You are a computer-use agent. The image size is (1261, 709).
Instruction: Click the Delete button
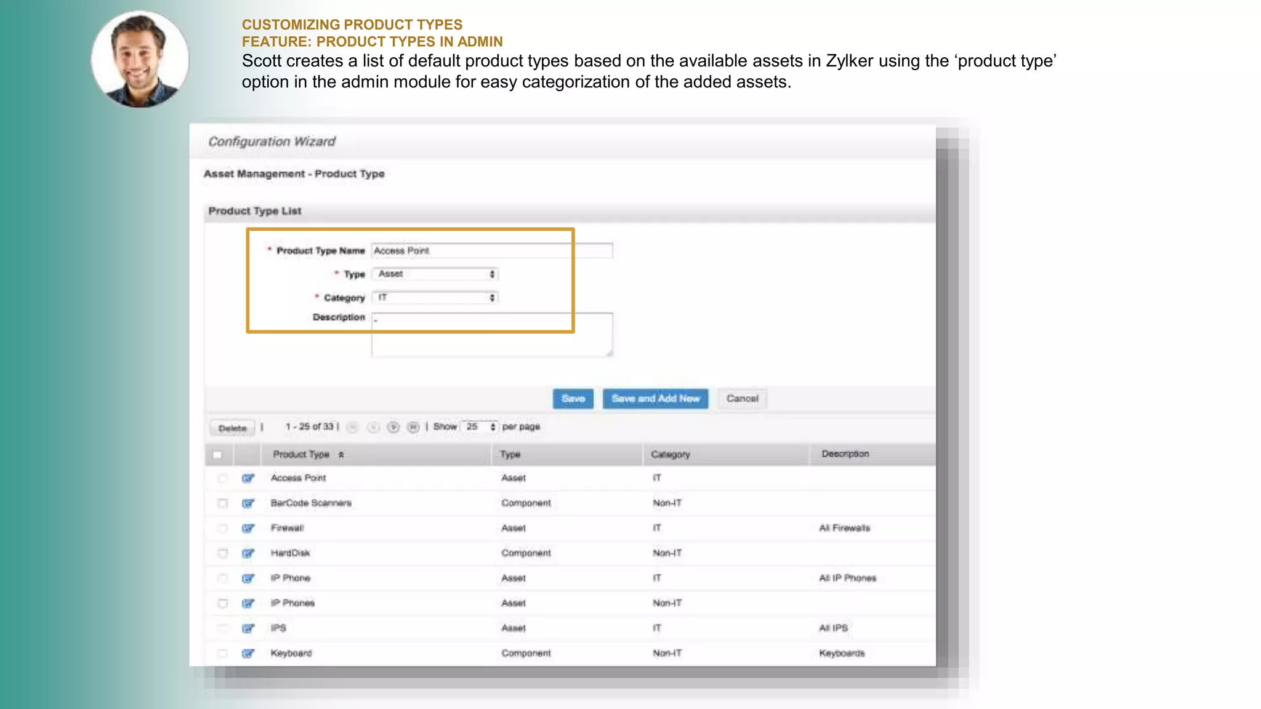tap(233, 428)
